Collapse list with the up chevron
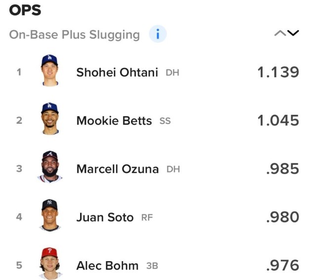 click(280, 33)
